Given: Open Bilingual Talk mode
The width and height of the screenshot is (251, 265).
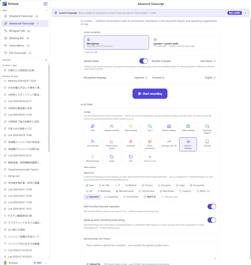Looking at the screenshot, I should coord(25,31).
